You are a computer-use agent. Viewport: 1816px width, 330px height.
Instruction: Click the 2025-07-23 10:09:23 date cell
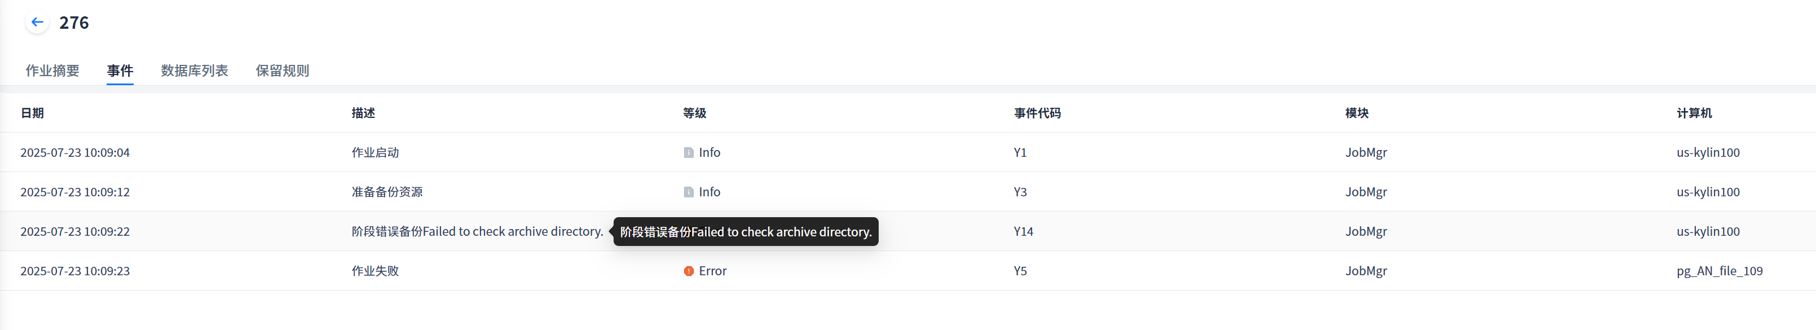[74, 271]
